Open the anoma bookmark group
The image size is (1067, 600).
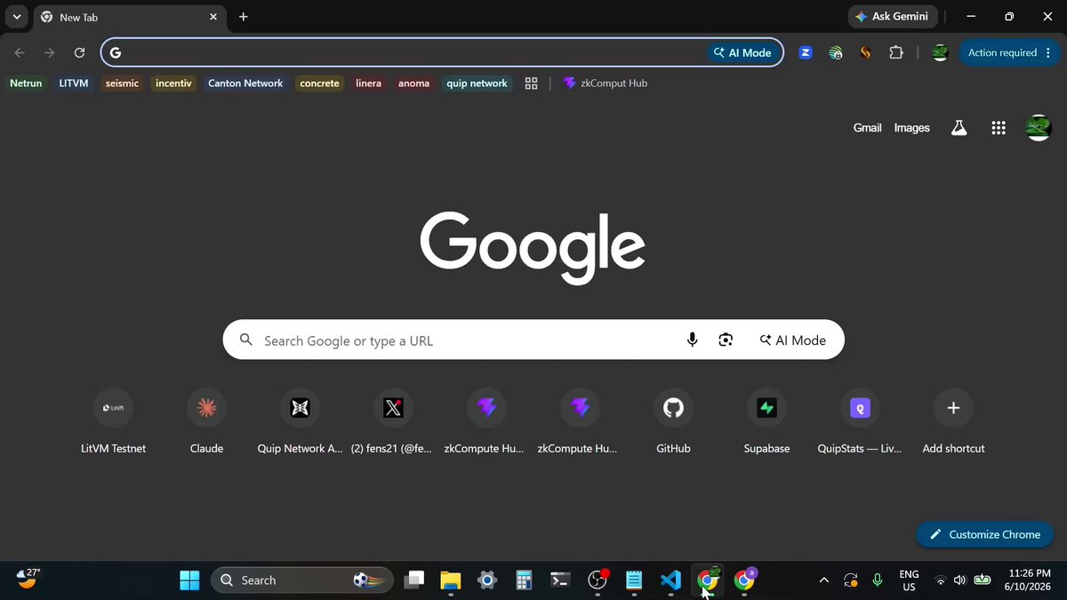pyautogui.click(x=413, y=83)
